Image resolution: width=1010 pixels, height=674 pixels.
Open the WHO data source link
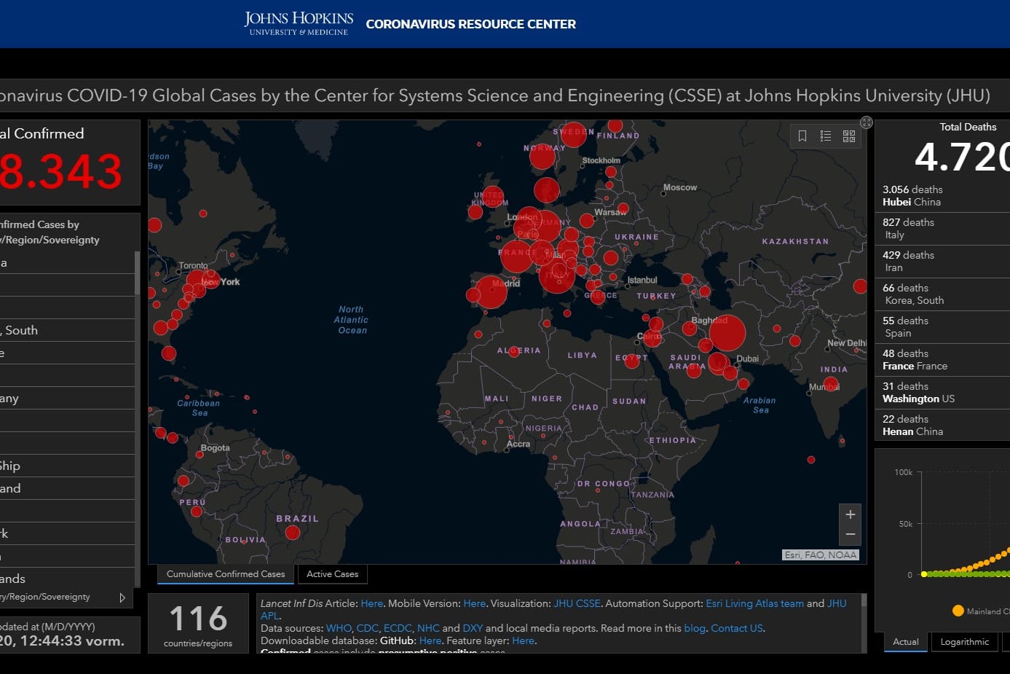tap(339, 628)
